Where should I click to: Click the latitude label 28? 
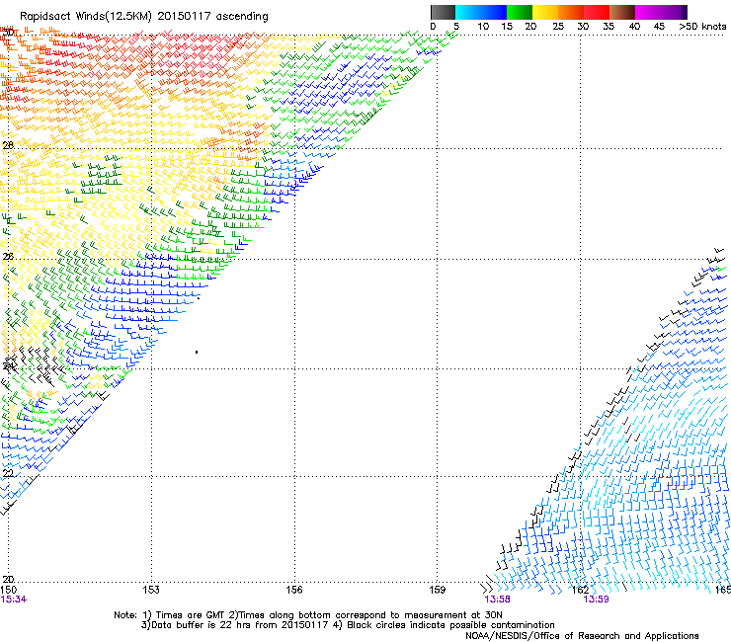tap(8, 145)
